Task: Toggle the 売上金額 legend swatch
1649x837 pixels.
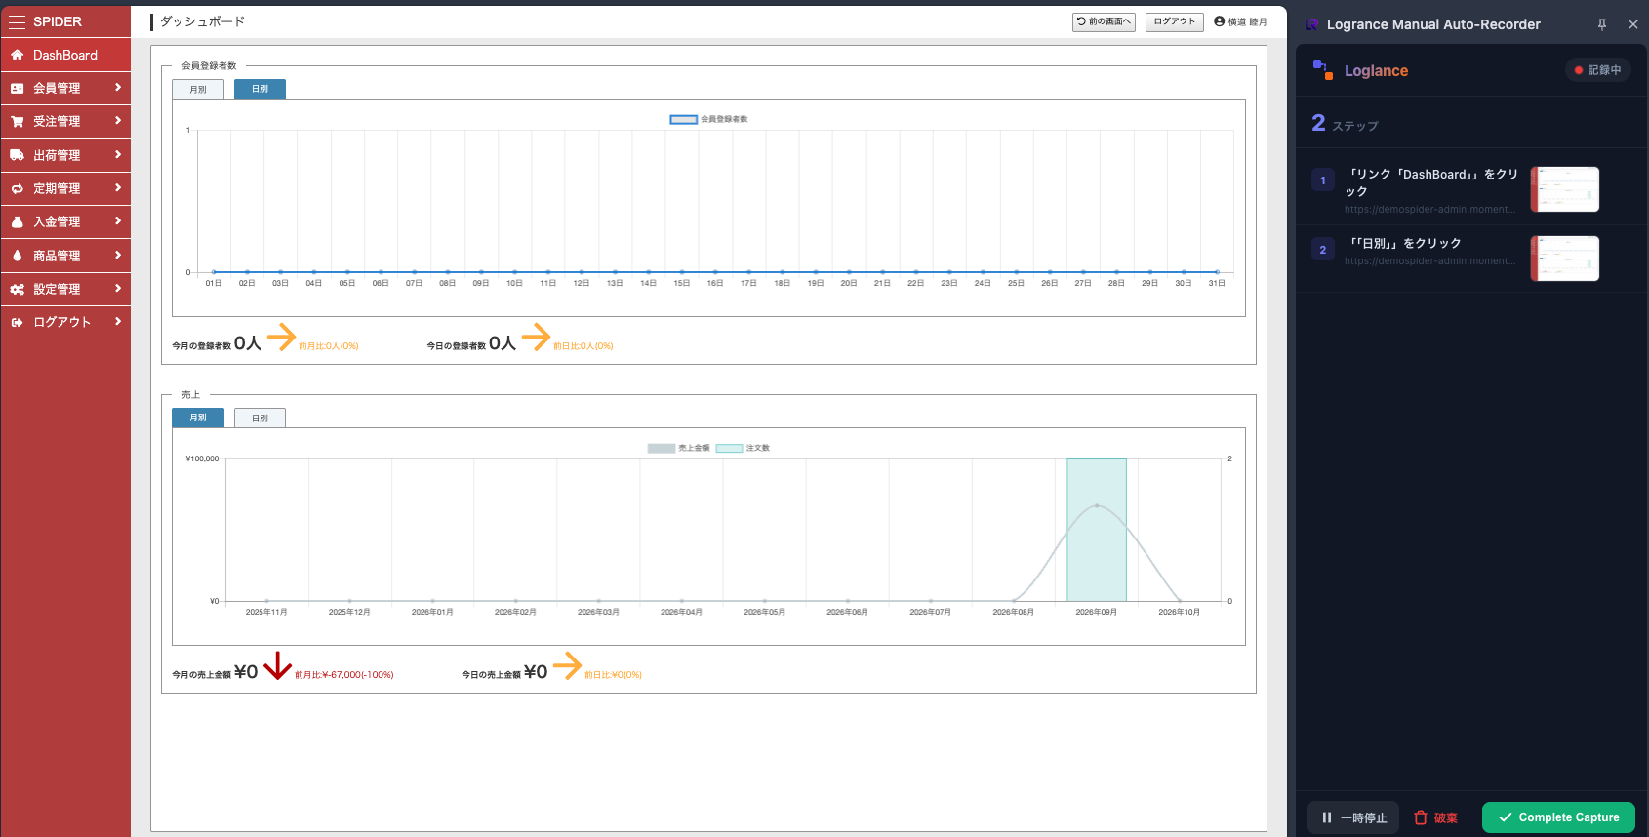Action: click(662, 448)
